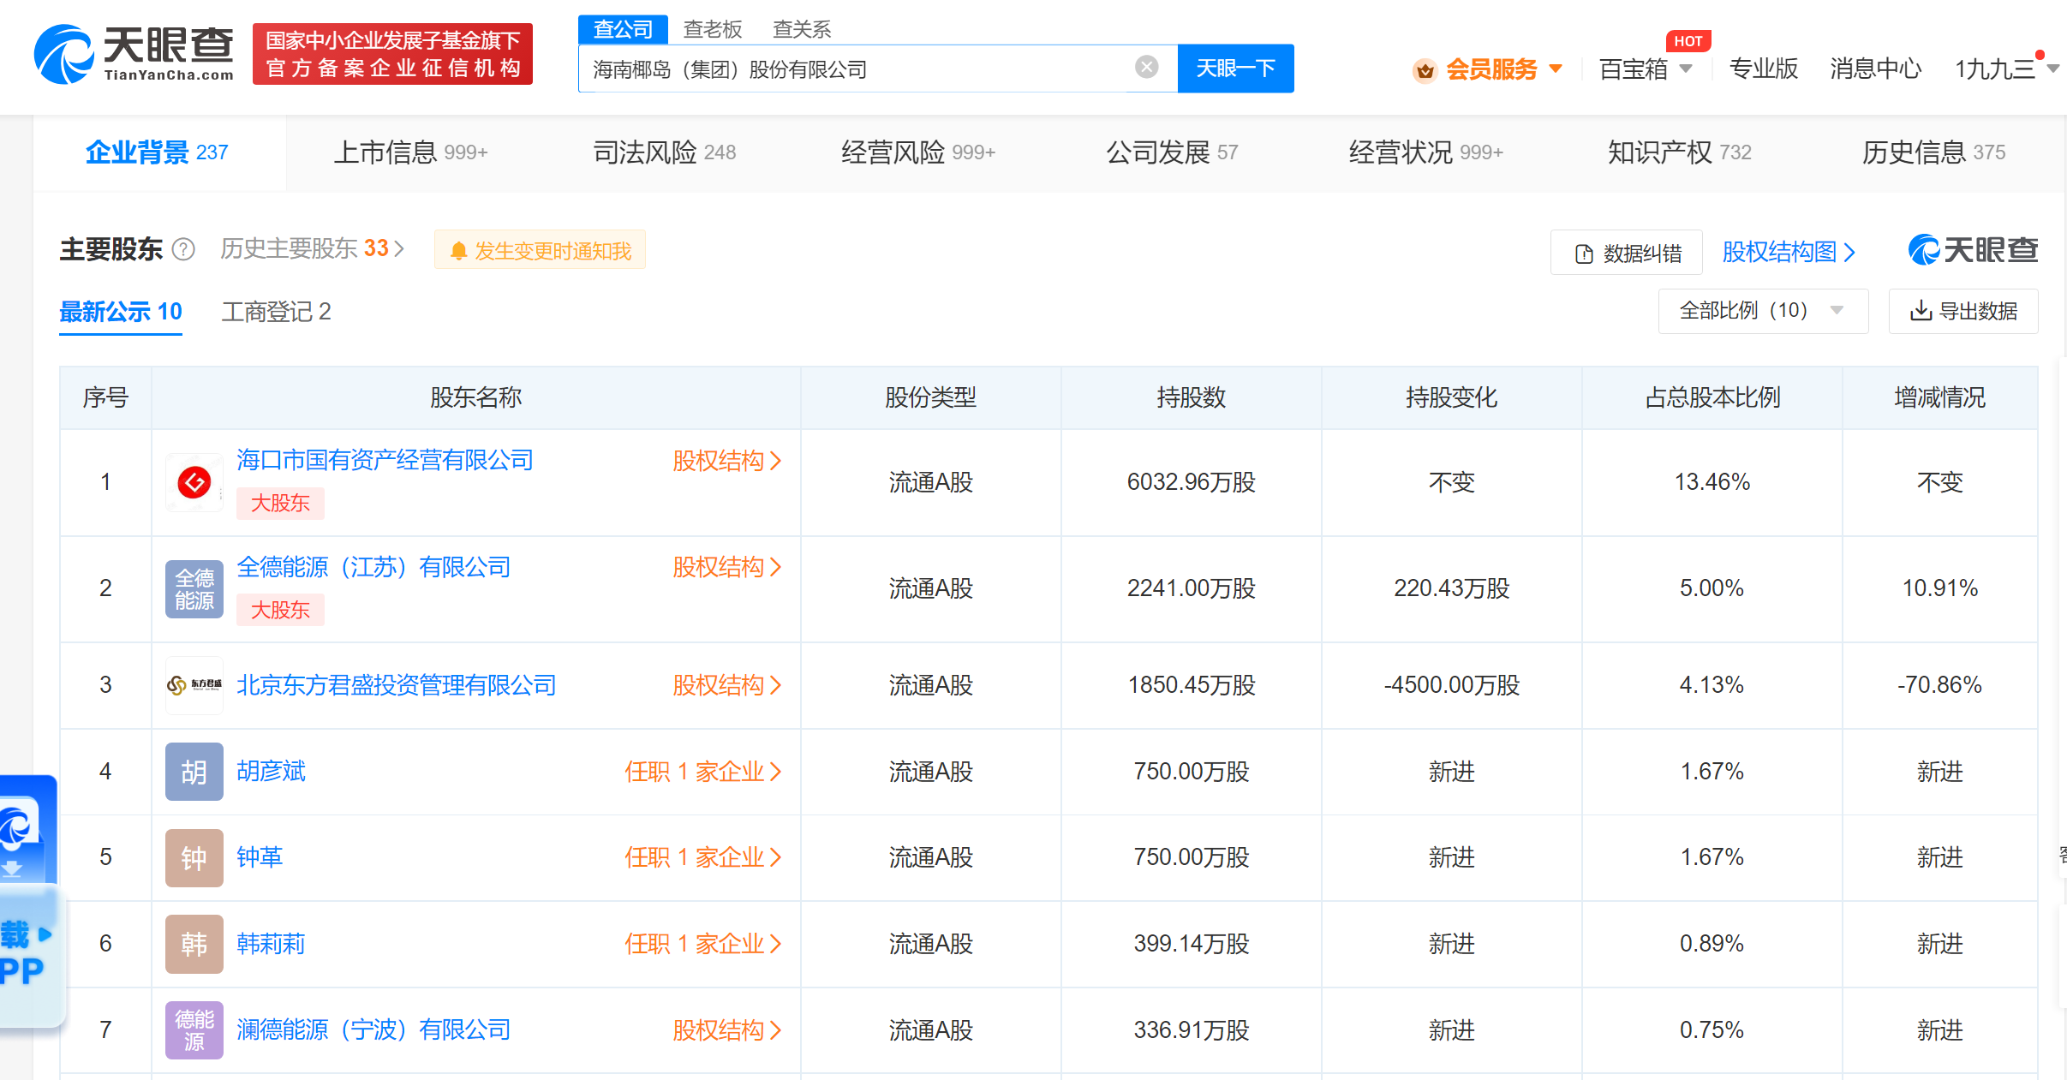
Task: Open 北京东方君盛投资管理有限公司 company link
Action: pos(397,685)
